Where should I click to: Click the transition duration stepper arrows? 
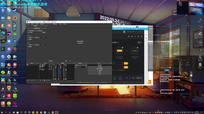coord(86,67)
